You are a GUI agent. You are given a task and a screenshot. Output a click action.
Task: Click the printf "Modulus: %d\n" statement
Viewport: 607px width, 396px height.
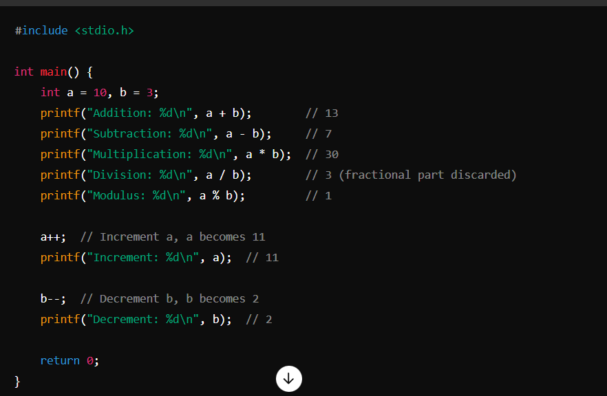click(143, 196)
